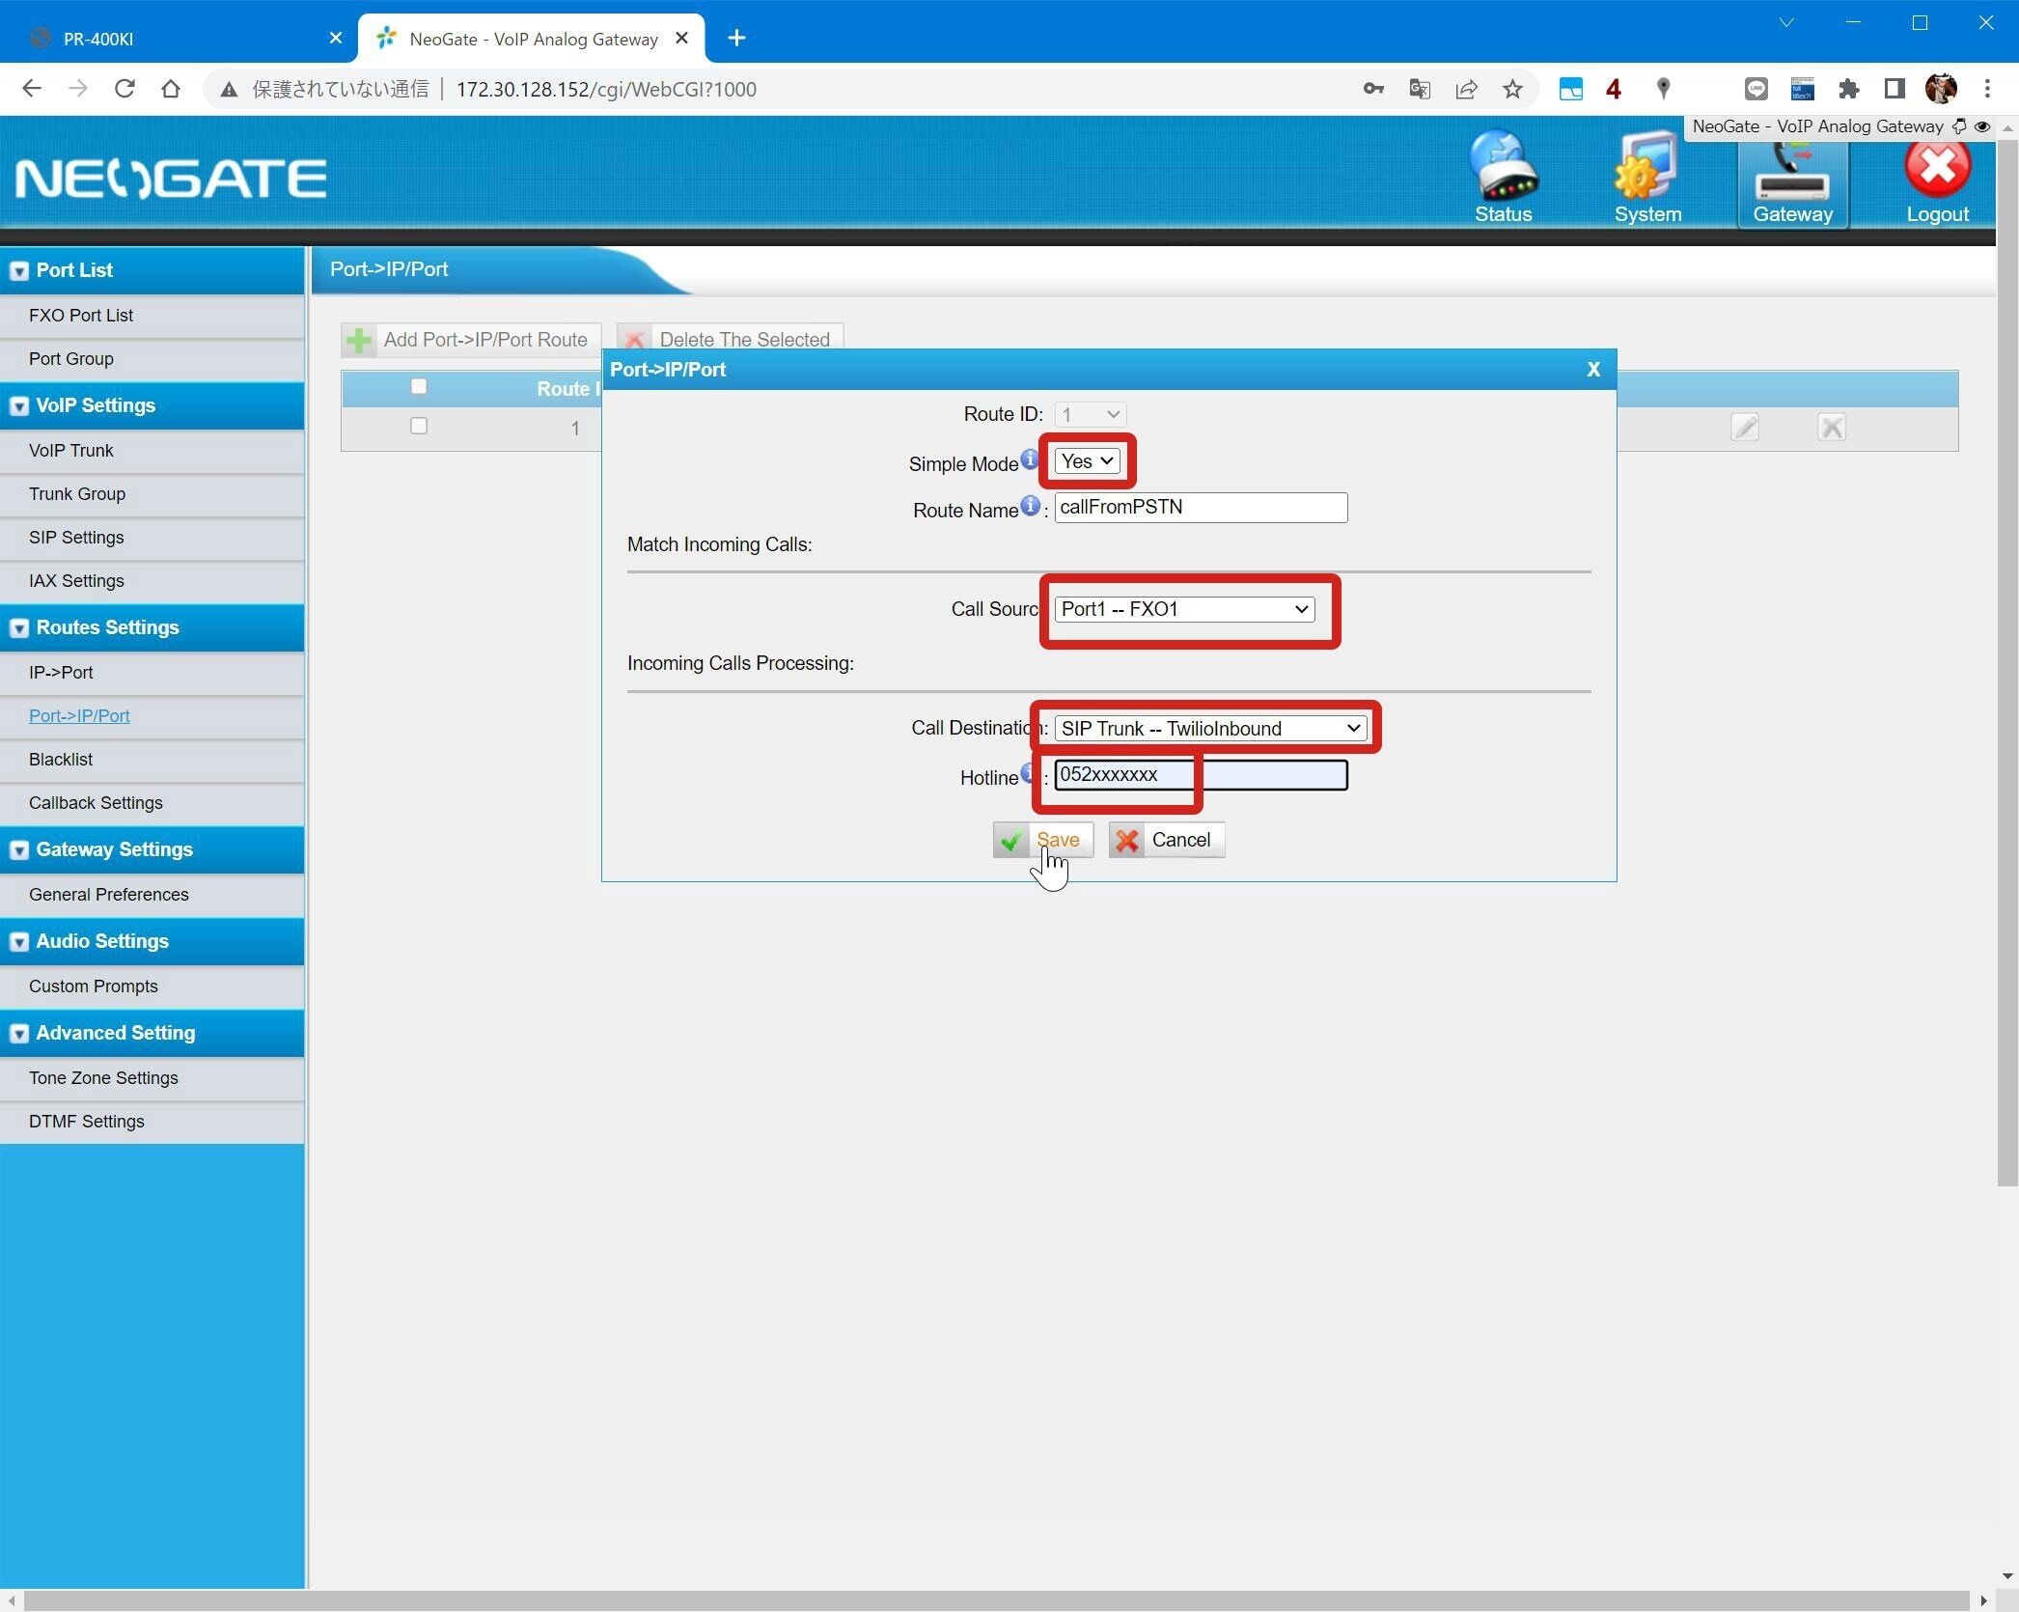2019x1612 pixels.
Task: Close the PR-400KI tab
Action: pos(335,38)
